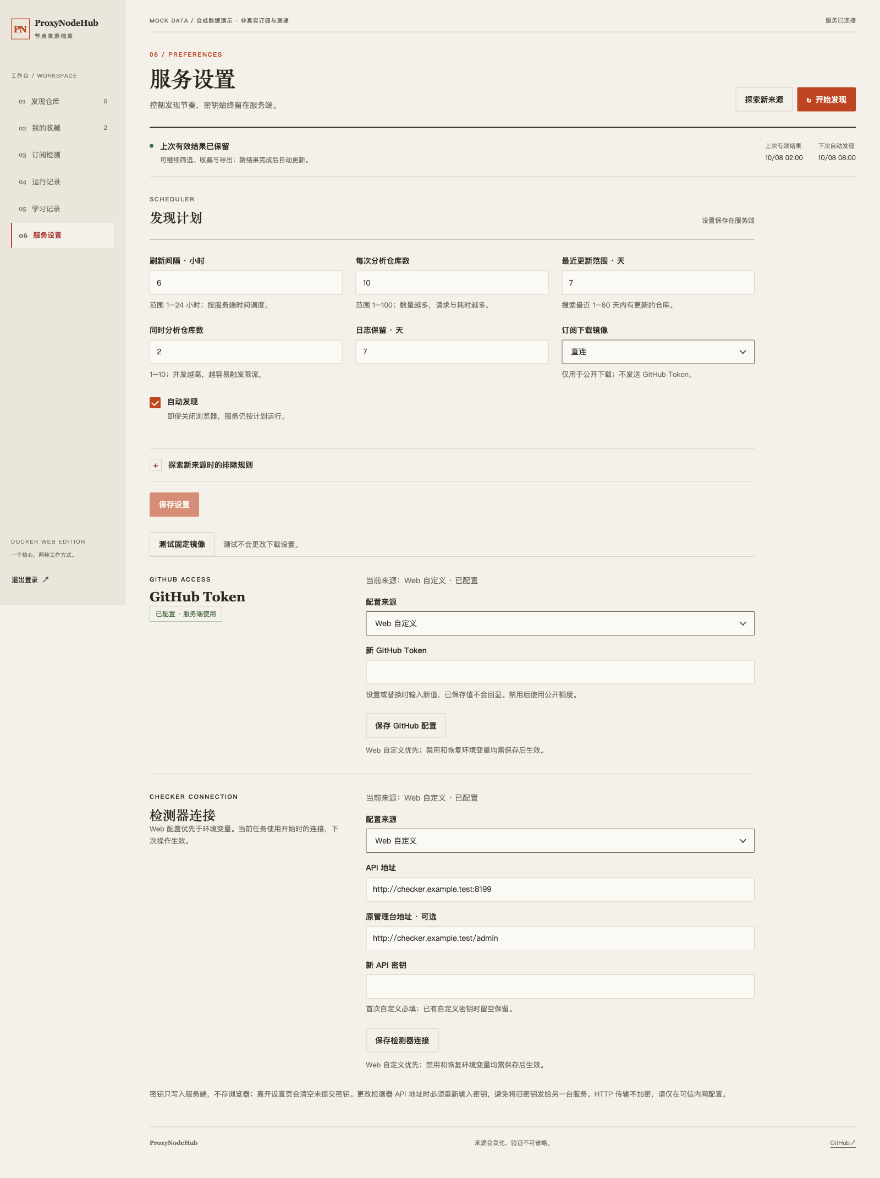Screen dimensions: 880x1178
Task: Click the 已配置·服务端使用 badge
Action: (186, 614)
